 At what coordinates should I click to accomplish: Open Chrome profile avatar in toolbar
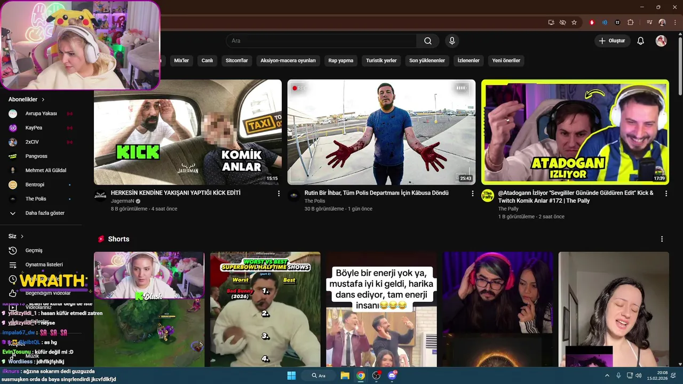pos(662,22)
